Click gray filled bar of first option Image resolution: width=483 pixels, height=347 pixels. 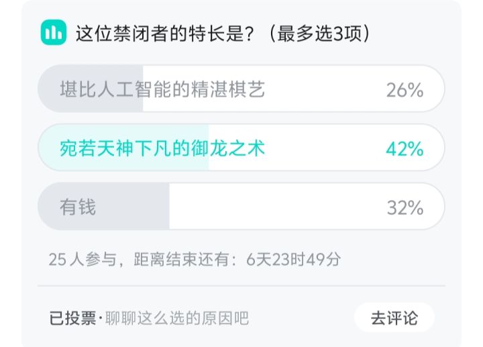[x=91, y=89]
